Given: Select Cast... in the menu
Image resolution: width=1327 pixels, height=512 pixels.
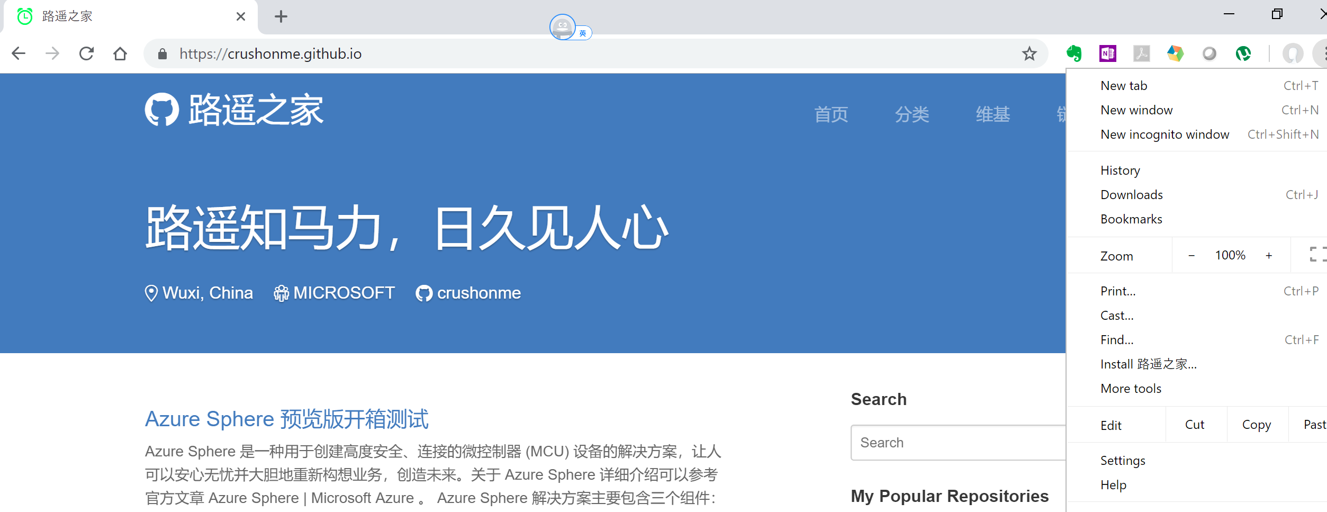Looking at the screenshot, I should [x=1197, y=316].
